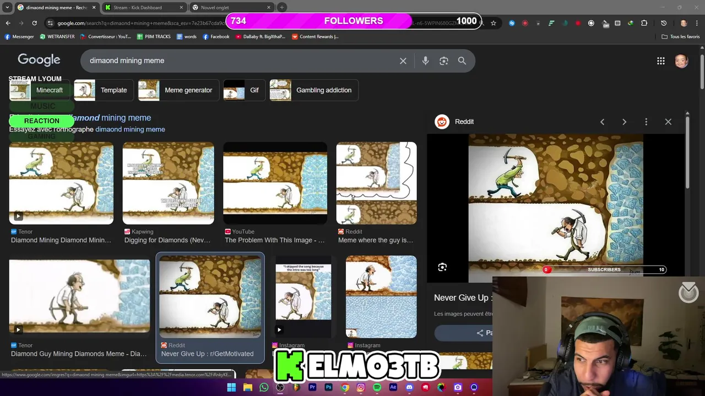Select the Gambling addiction filter chip
This screenshot has width=705, height=396.
click(314, 90)
